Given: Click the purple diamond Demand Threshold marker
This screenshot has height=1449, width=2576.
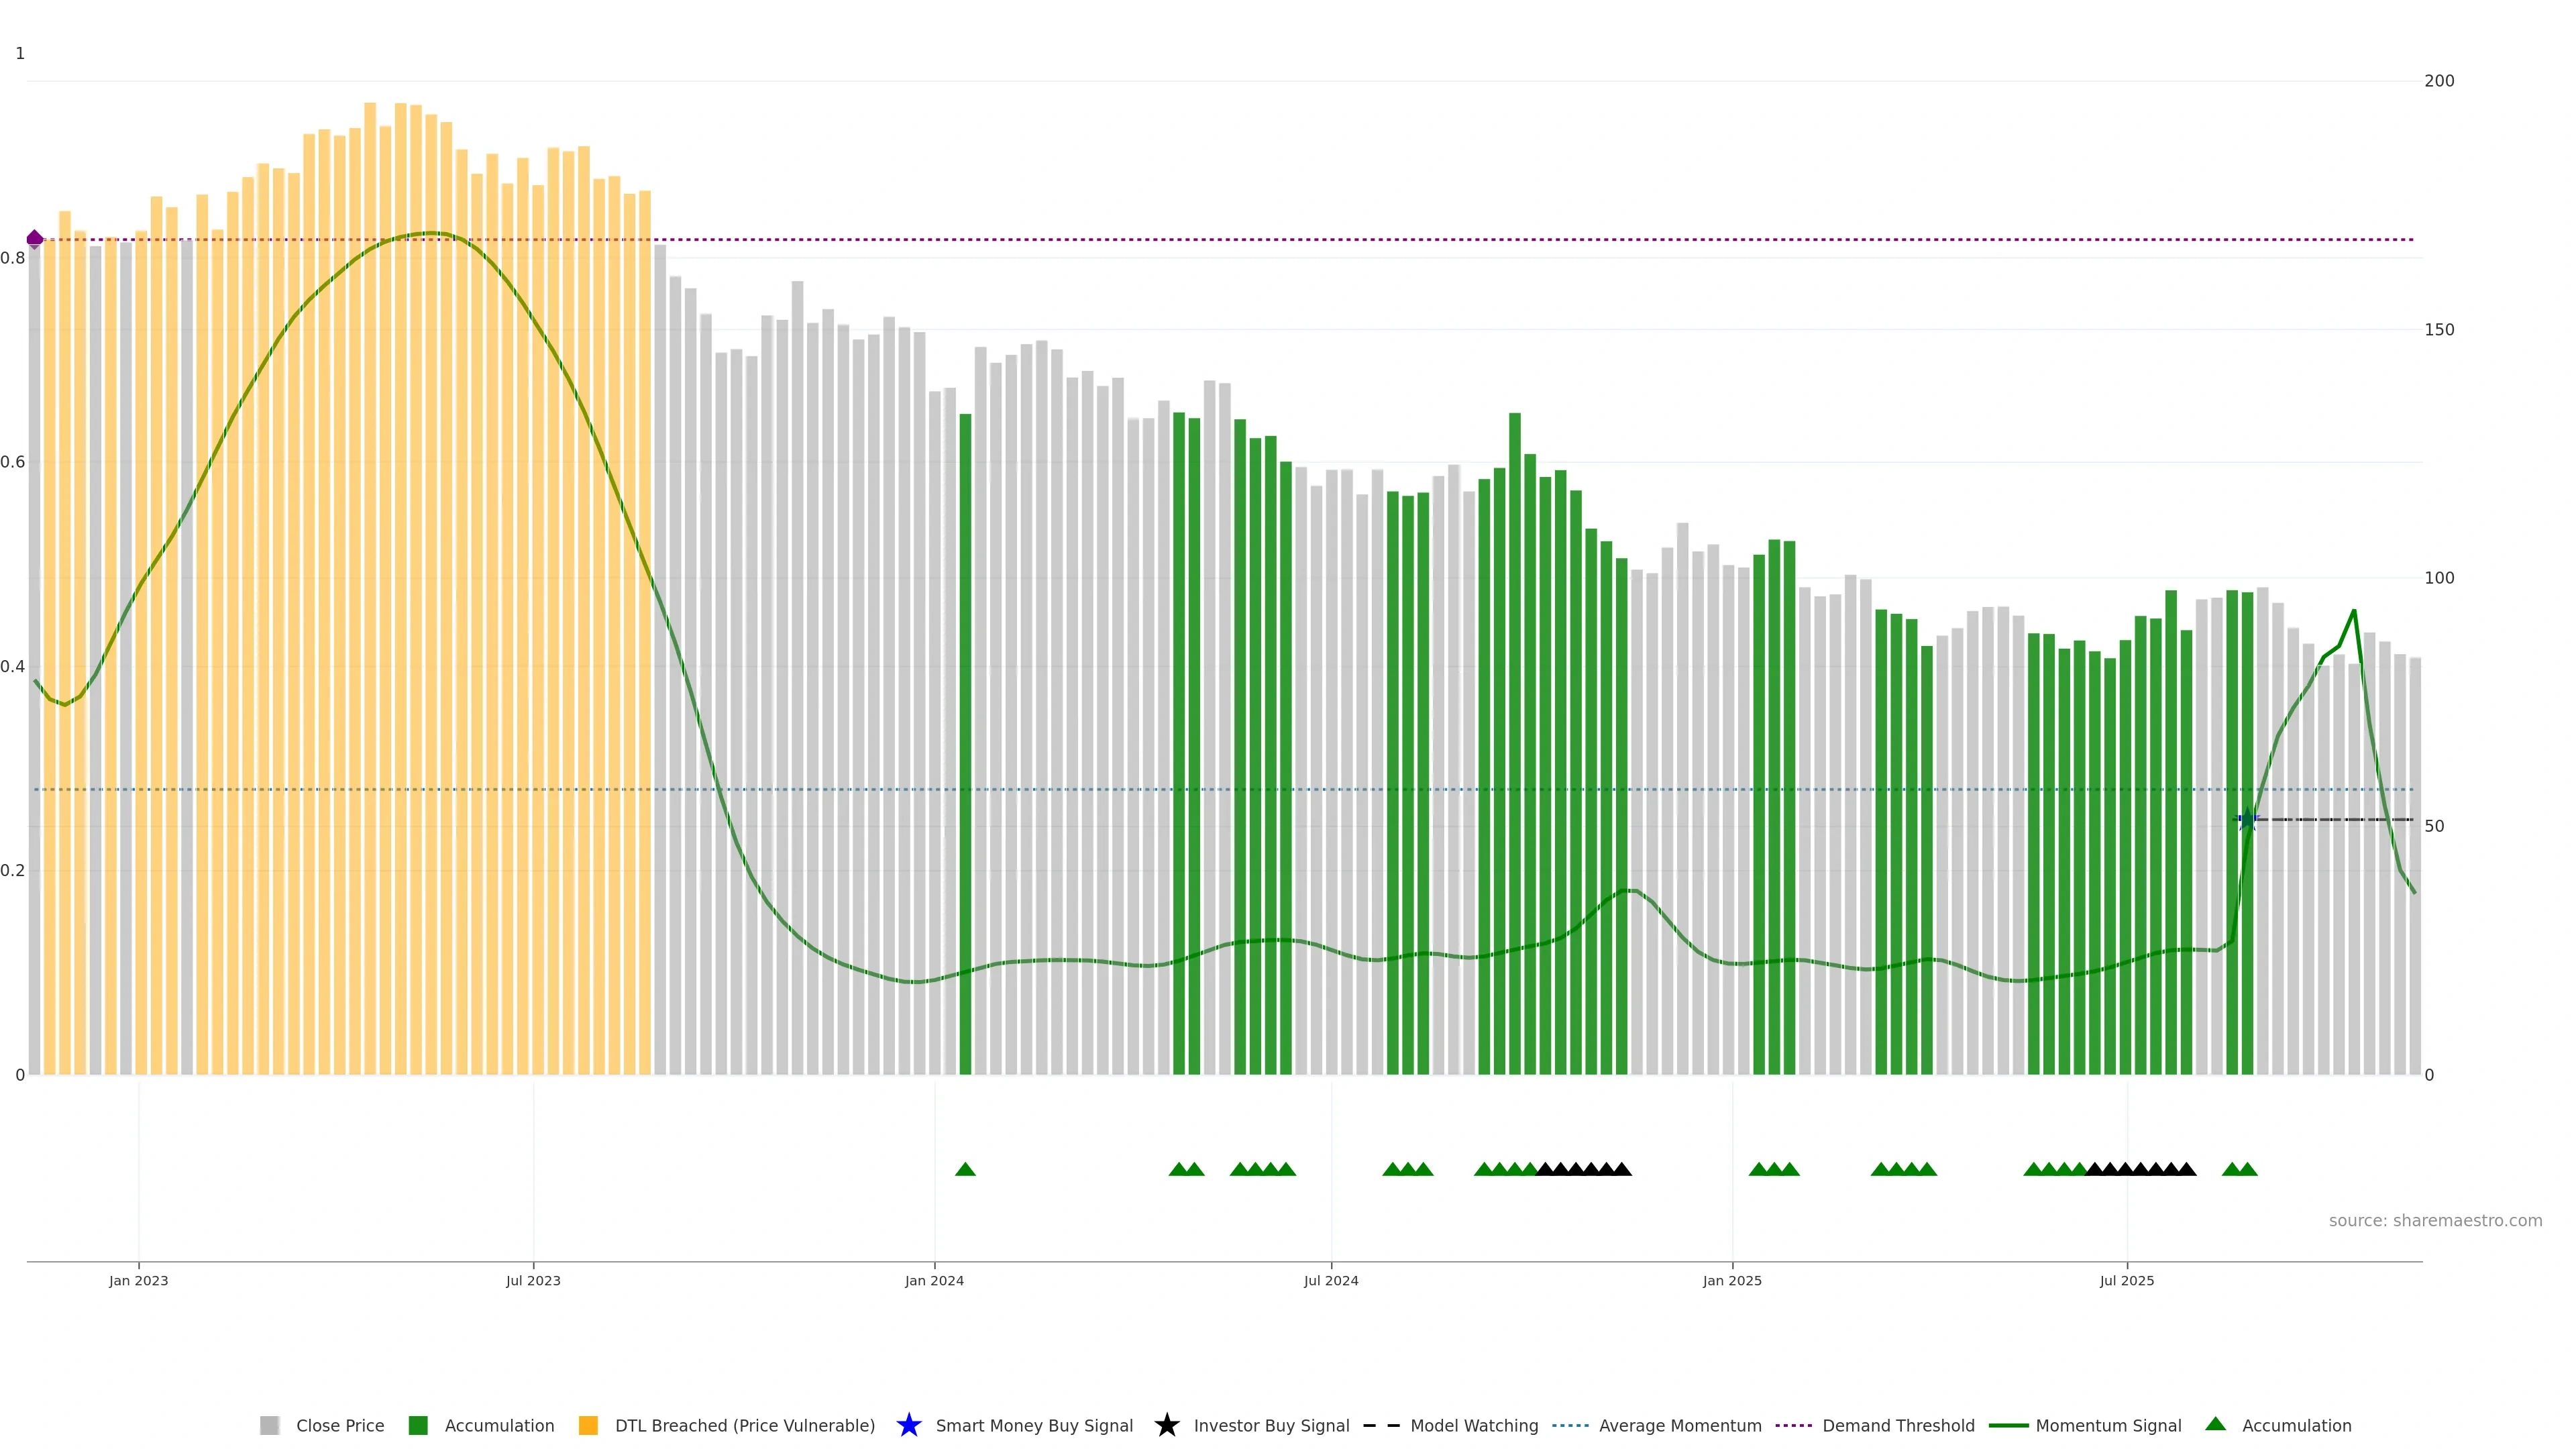Looking at the screenshot, I should [35, 239].
